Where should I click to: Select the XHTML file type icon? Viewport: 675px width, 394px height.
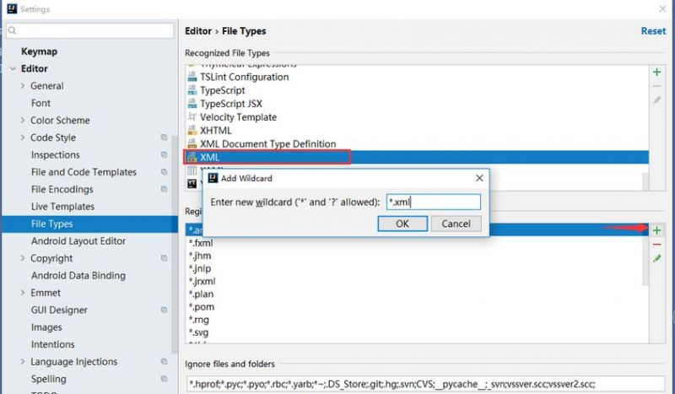point(192,131)
